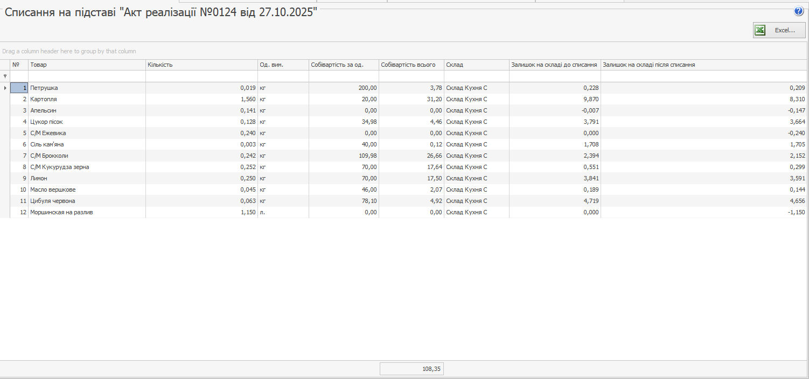Click current row arrow indicator beside Петрушка
This screenshot has height=379, width=809.
point(5,88)
